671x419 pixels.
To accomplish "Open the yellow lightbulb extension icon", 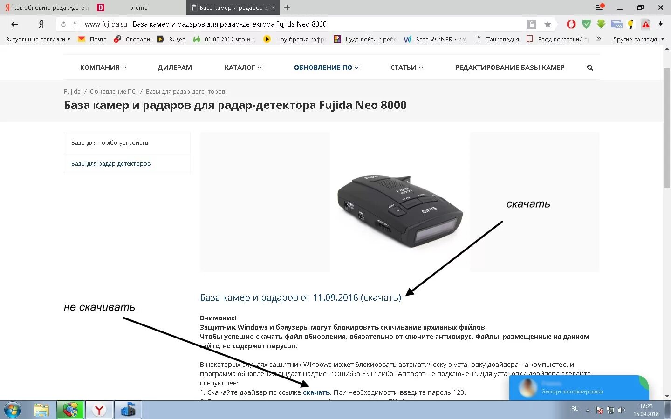I will [631, 24].
